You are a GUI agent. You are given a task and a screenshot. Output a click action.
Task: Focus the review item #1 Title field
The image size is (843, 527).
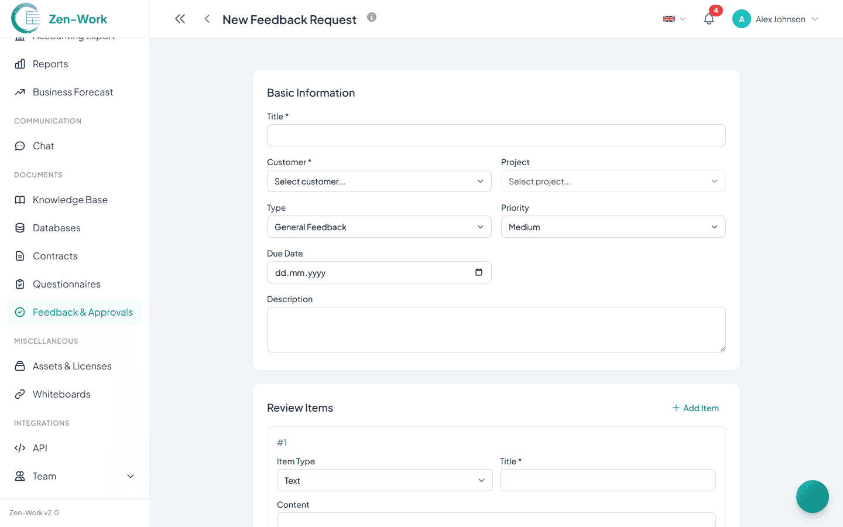pos(608,480)
